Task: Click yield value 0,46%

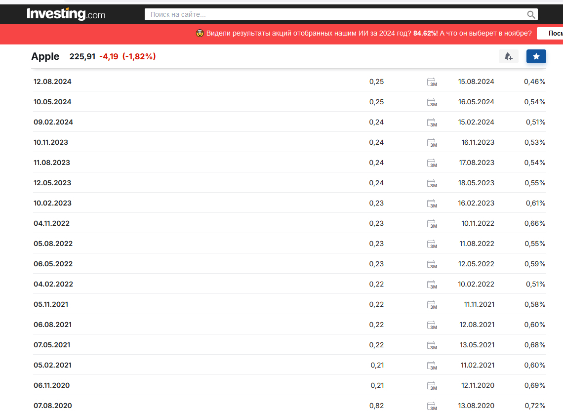Action: pos(535,82)
